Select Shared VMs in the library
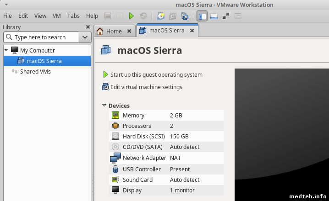329x201 pixels. pyautogui.click(x=35, y=71)
